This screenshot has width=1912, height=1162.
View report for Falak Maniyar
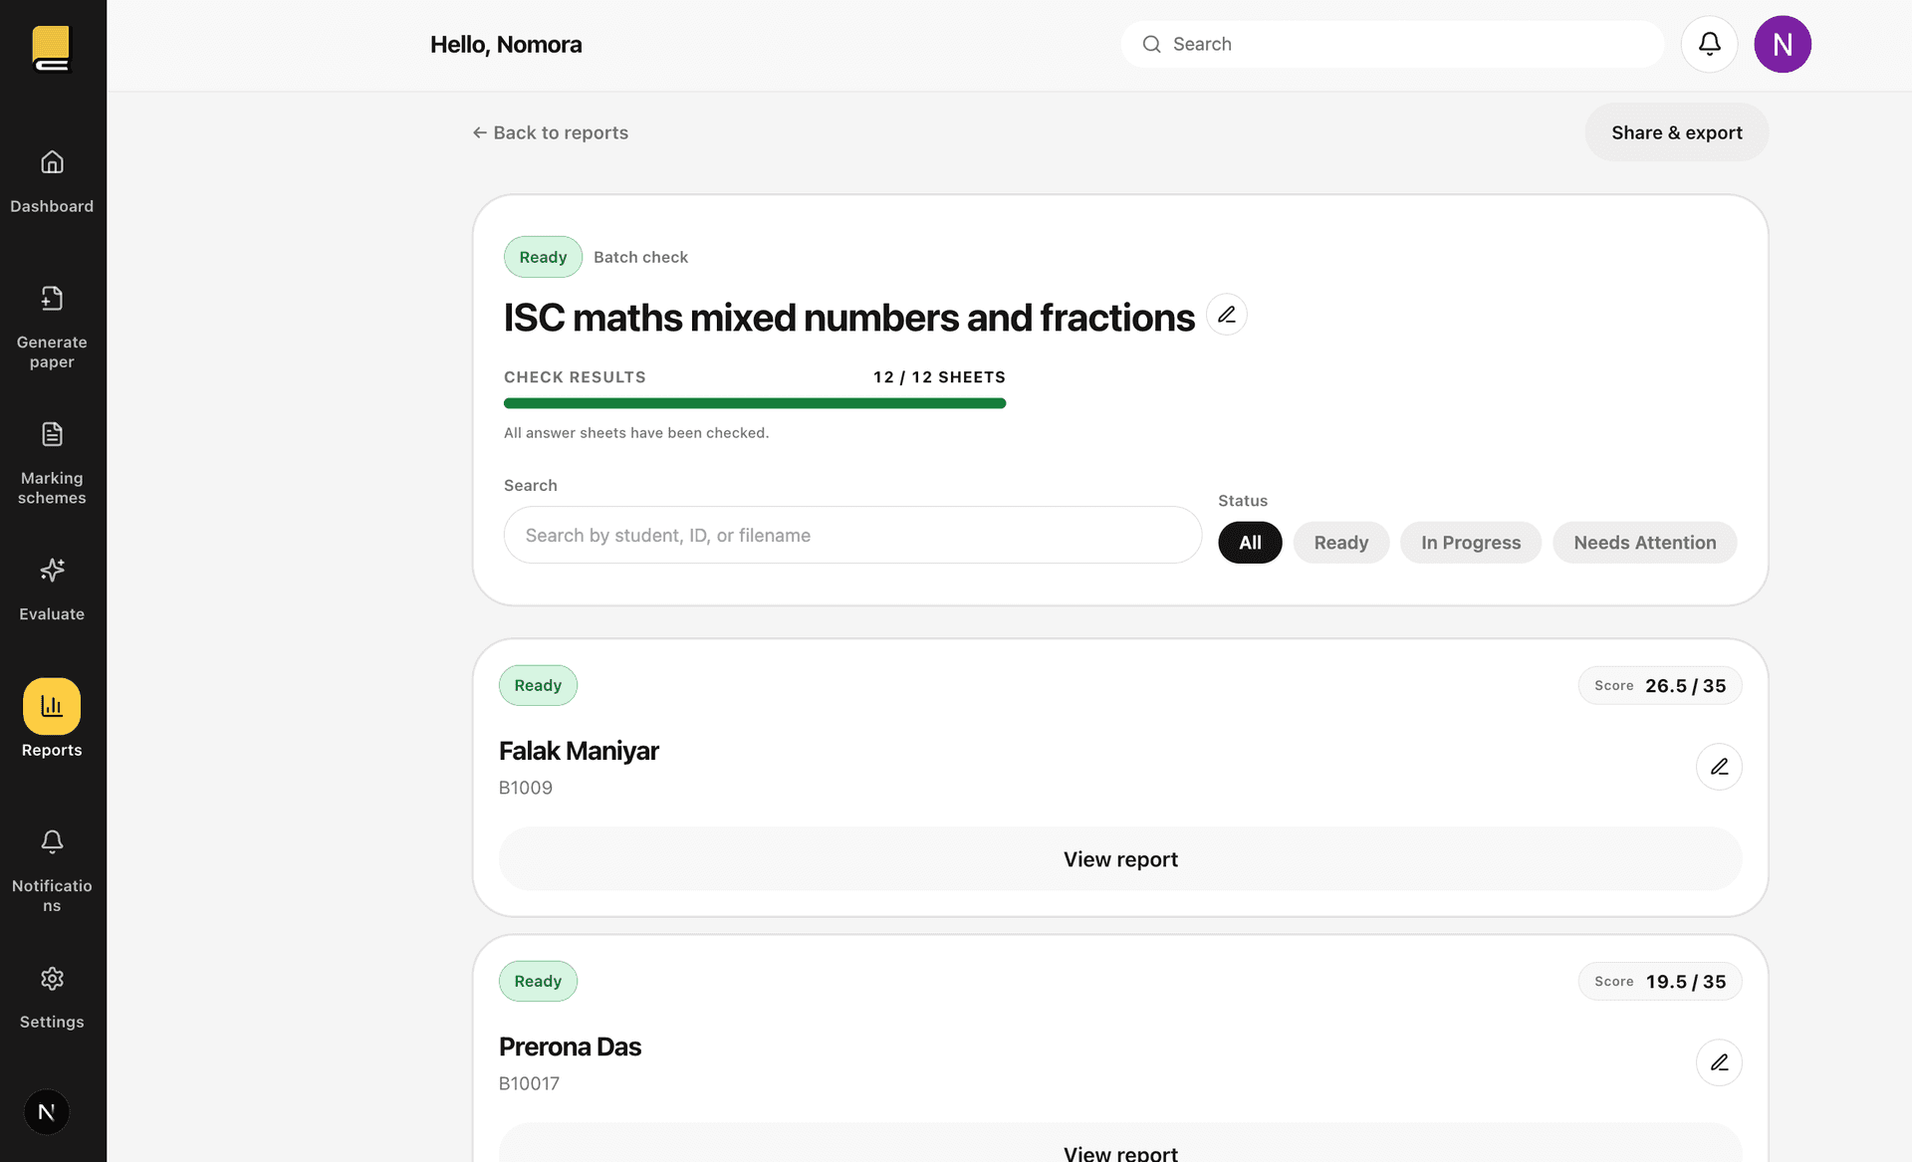point(1120,859)
